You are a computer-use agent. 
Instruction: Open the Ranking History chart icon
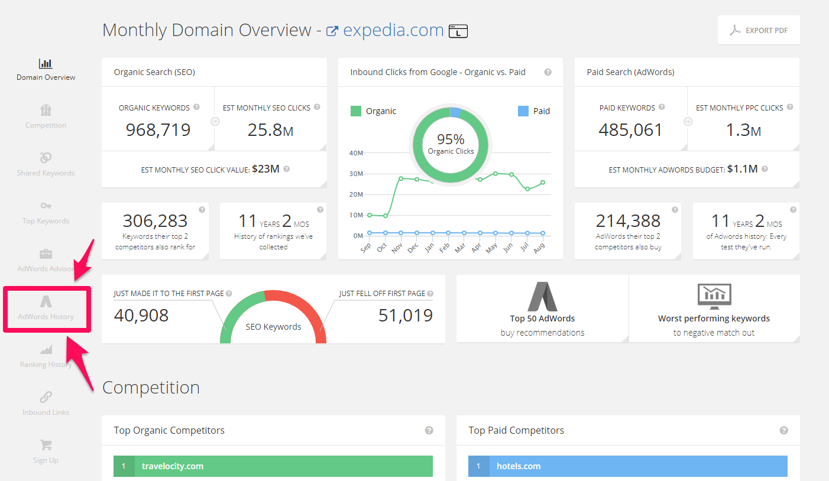[x=46, y=349]
